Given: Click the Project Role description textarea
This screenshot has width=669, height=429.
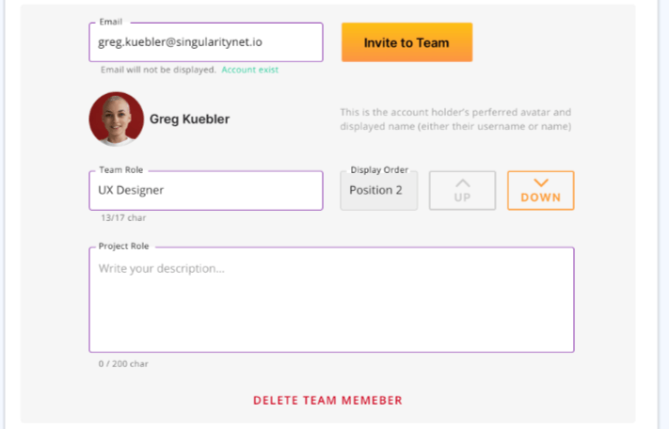Looking at the screenshot, I should point(331,301).
